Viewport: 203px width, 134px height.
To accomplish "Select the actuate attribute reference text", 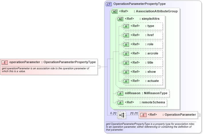I will pyautogui.click(x=145, y=81).
